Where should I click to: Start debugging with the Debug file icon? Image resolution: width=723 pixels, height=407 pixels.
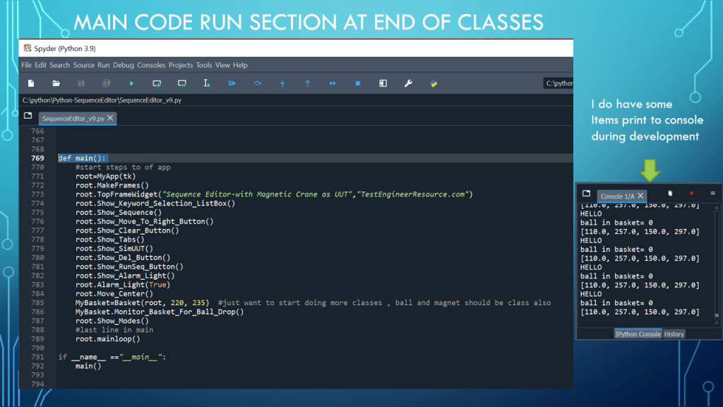(232, 83)
